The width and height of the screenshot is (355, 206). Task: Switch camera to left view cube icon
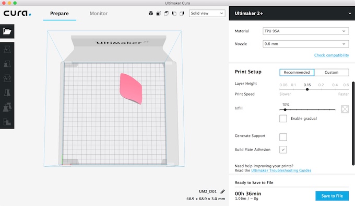click(x=174, y=14)
